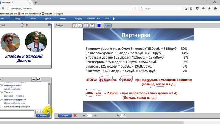Select the highlighter marker tool

click(x=75, y=25)
